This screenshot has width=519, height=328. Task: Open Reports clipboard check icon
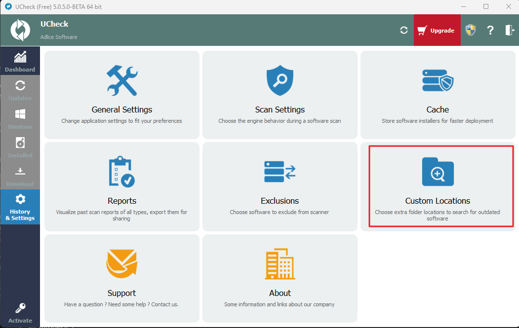pos(122,172)
